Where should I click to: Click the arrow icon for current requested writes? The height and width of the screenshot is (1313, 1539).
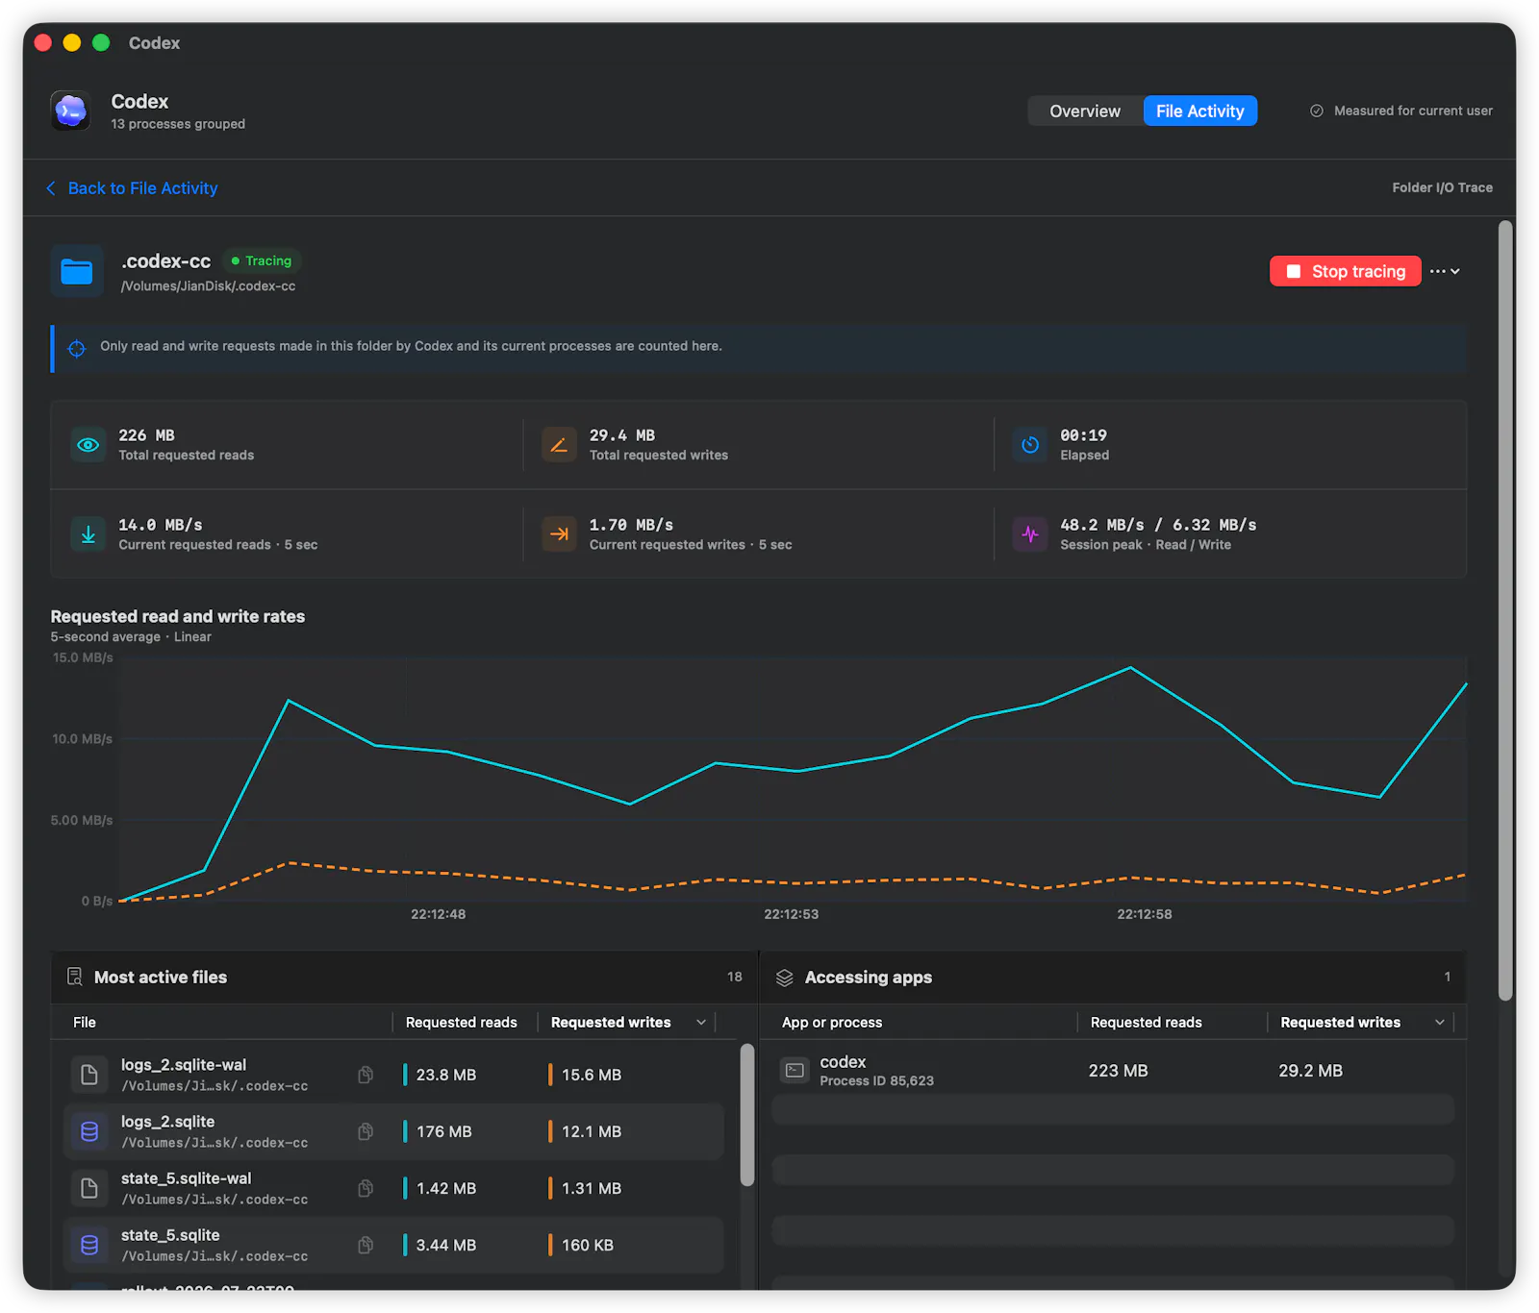click(x=559, y=534)
